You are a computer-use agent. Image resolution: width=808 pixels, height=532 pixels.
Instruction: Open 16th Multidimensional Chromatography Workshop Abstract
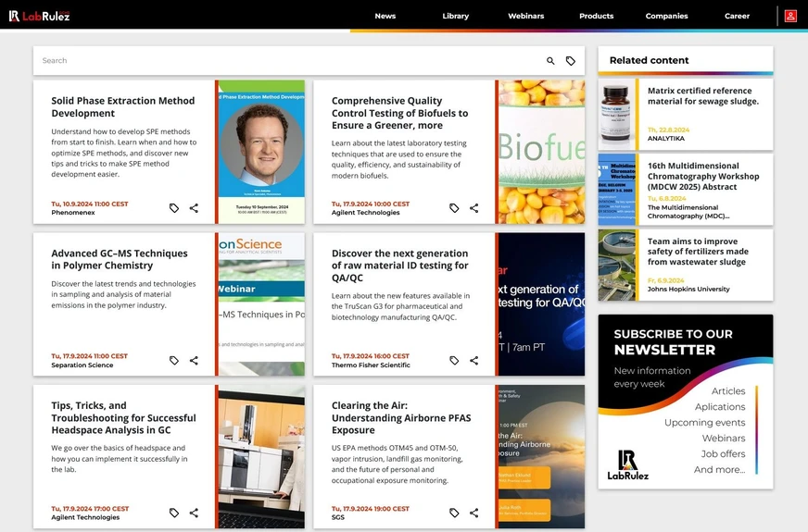point(703,177)
